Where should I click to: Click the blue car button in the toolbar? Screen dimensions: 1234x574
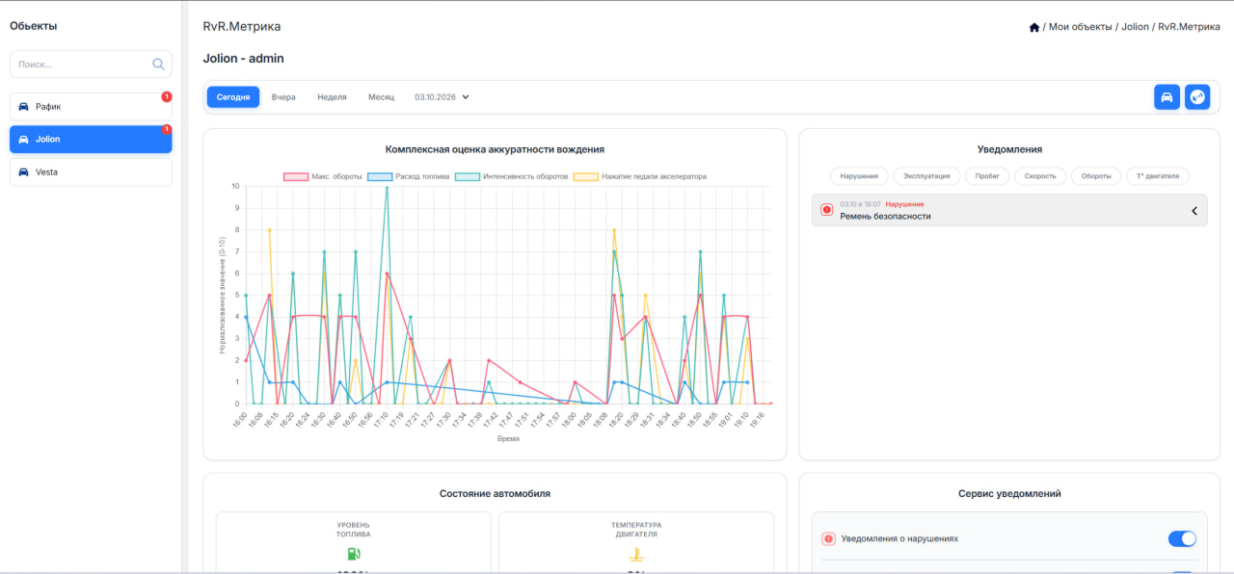pyautogui.click(x=1167, y=97)
